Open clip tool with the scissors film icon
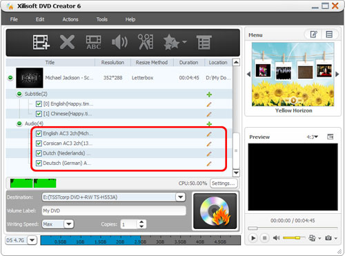 pos(146,42)
